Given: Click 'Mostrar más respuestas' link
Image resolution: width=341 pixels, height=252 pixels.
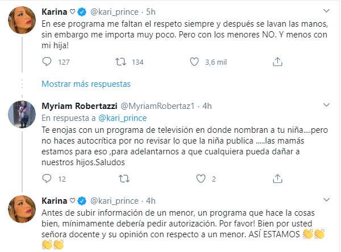Looking at the screenshot, I should 86,84.
